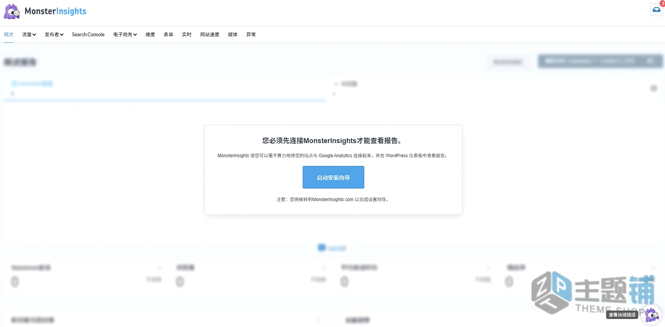This screenshot has height=327, width=665.
Task: Open the 实时 report tab
Action: [x=187, y=34]
